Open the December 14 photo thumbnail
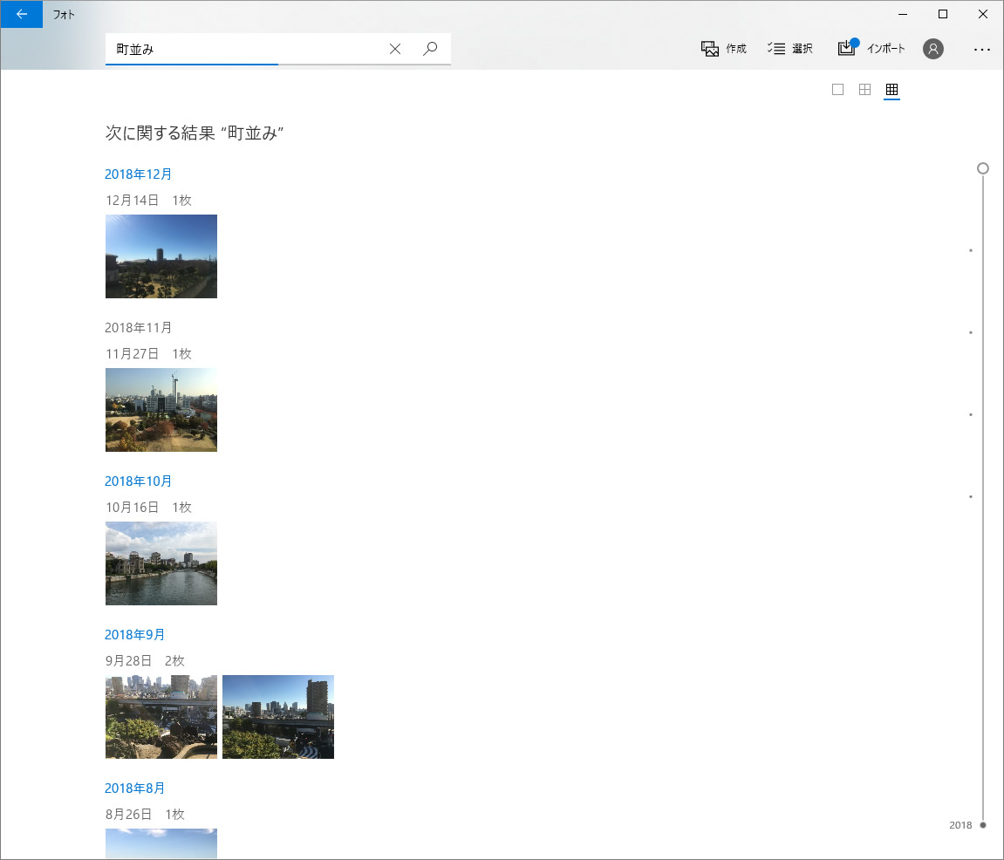The height and width of the screenshot is (860, 1004). (161, 256)
